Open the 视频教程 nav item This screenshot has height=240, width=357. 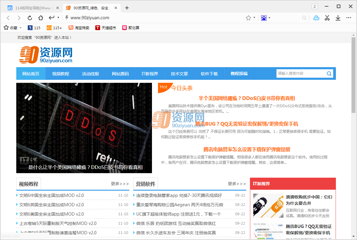(x=61, y=74)
